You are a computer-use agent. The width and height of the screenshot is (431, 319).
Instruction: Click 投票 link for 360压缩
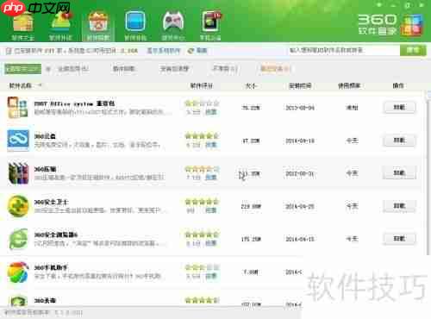tap(211, 178)
